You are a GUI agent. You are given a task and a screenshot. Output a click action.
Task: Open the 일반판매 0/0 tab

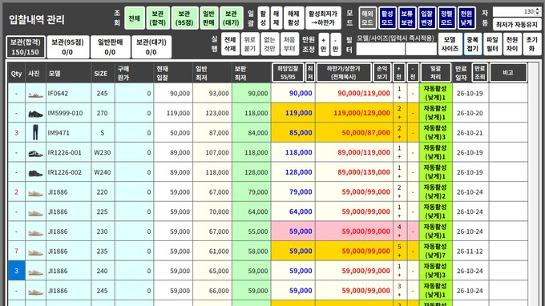tap(110, 47)
